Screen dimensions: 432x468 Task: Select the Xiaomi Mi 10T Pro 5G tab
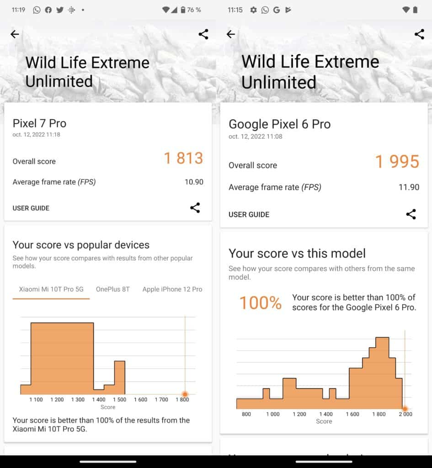pyautogui.click(x=51, y=289)
